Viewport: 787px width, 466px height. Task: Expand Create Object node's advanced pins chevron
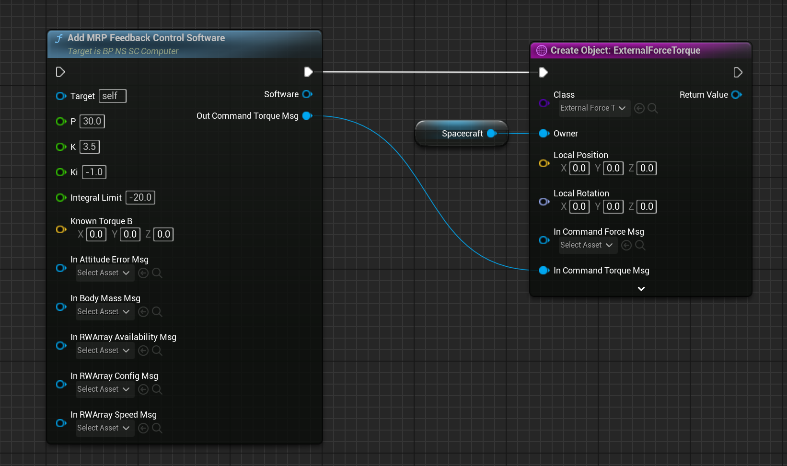coord(641,289)
